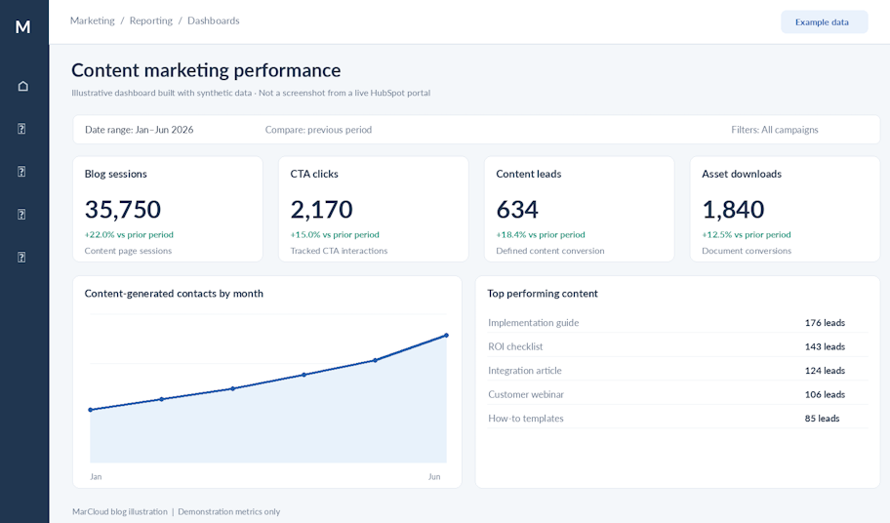
Task: Click the Jun axis label
Action: (x=434, y=476)
